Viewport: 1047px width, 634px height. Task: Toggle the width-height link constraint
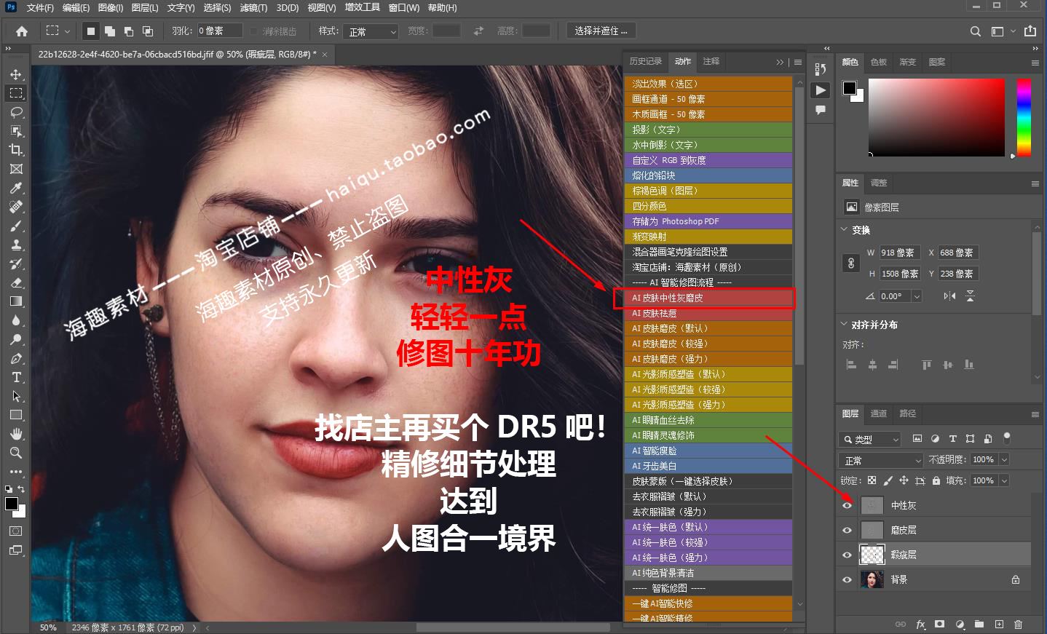tap(850, 263)
